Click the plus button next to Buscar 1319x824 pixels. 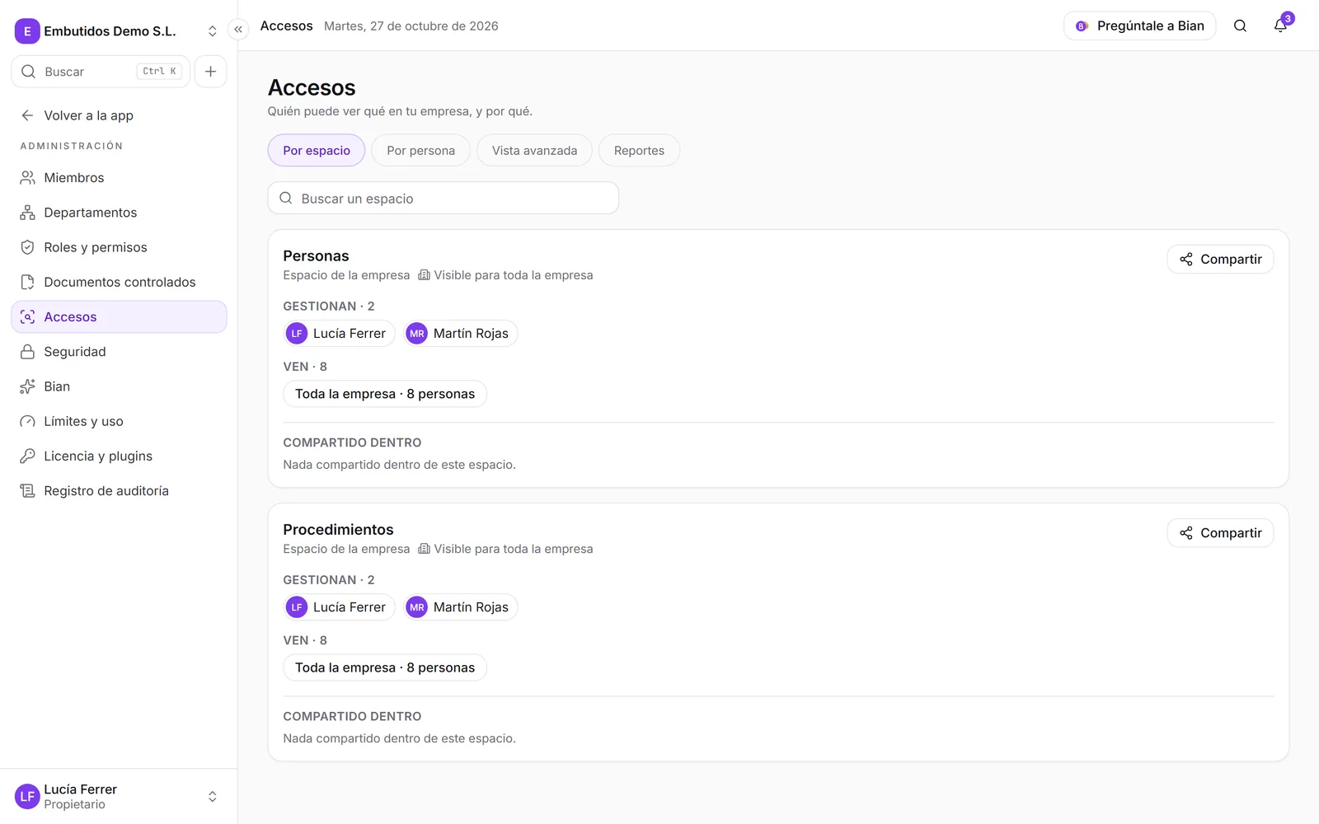[x=211, y=72]
